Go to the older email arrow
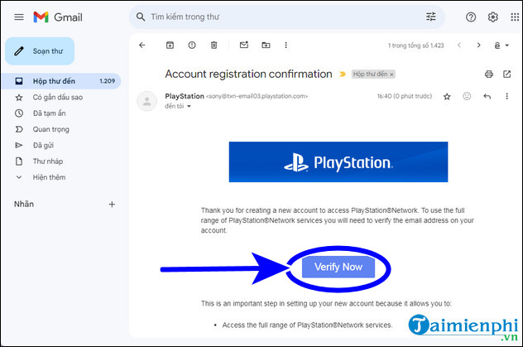Viewport: 523px width, 347px height. (x=478, y=45)
